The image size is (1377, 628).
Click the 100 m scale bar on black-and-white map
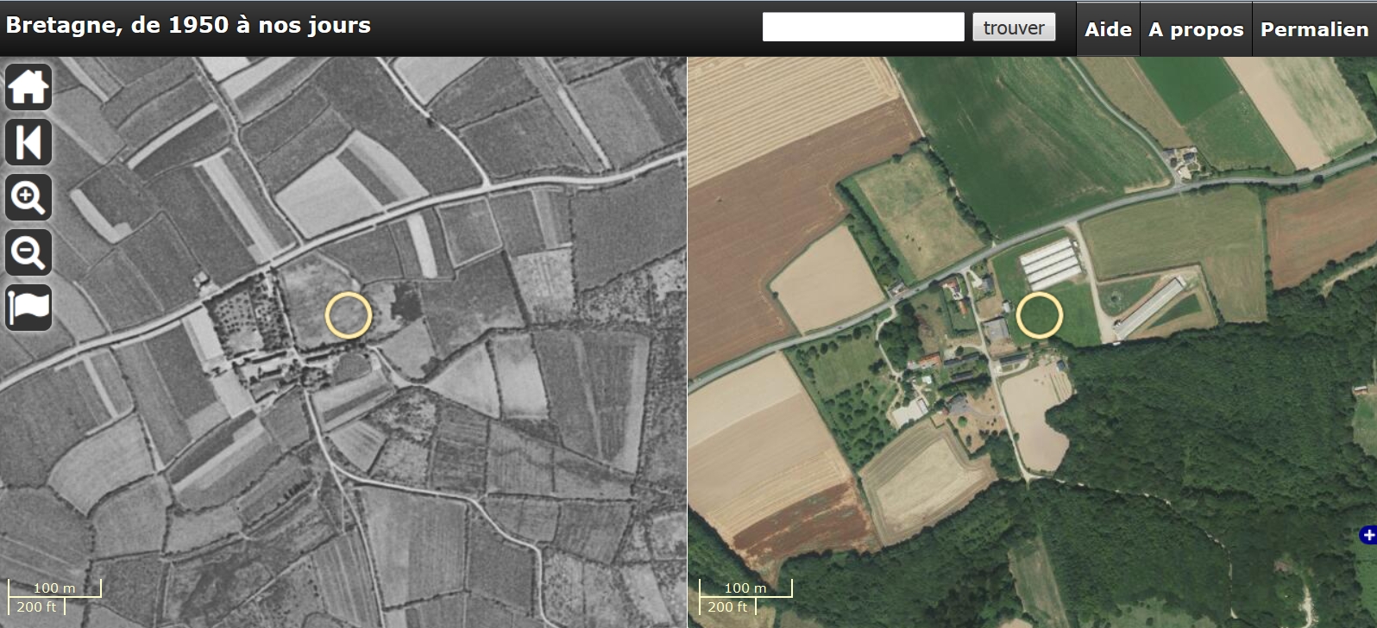(x=54, y=588)
